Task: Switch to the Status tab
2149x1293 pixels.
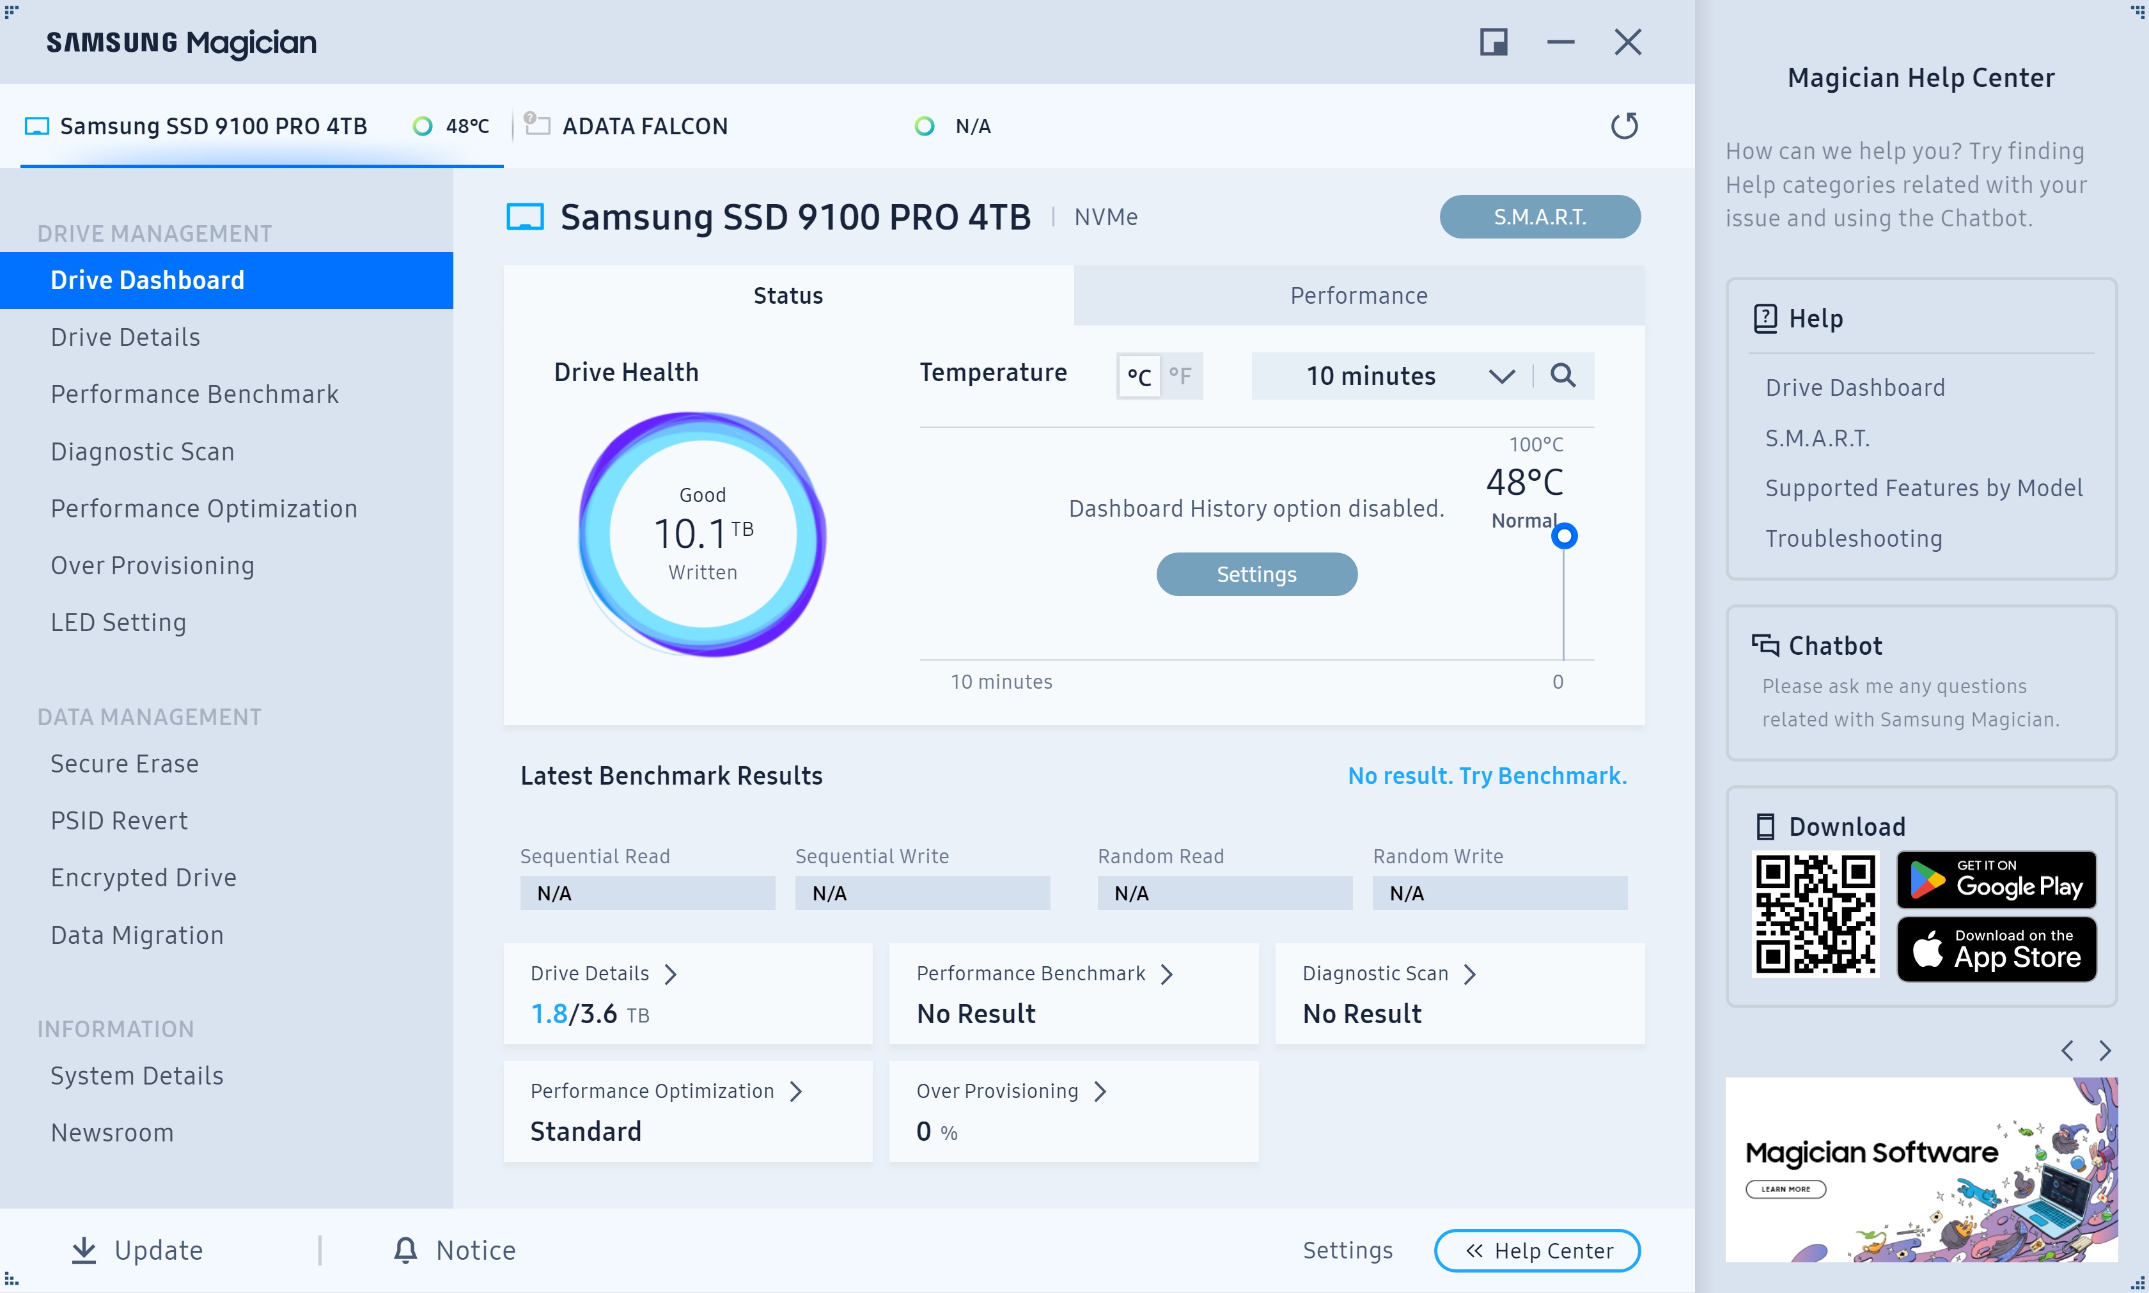Action: (x=788, y=295)
